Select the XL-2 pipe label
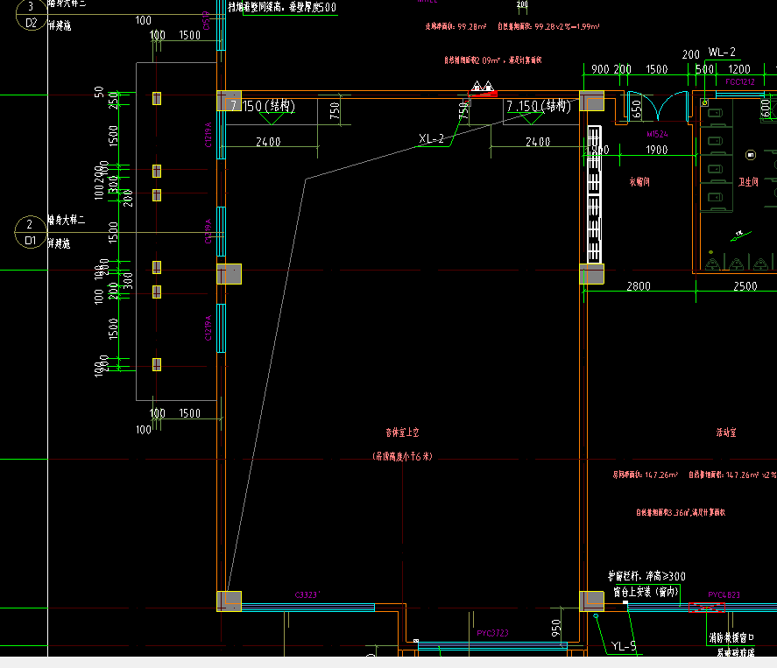Image resolution: width=777 pixels, height=668 pixels. click(x=431, y=138)
